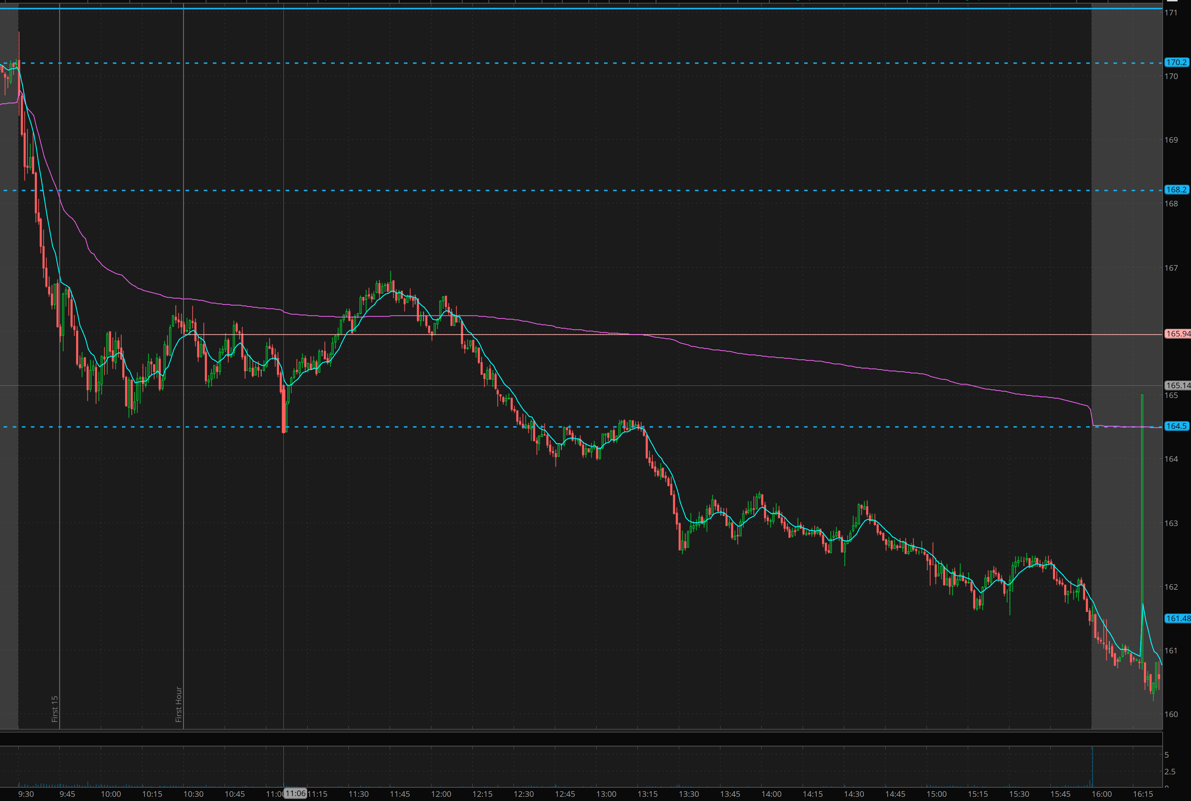The width and height of the screenshot is (1191, 801).
Task: Select the First 15 vertical marker label
Action: click(55, 709)
